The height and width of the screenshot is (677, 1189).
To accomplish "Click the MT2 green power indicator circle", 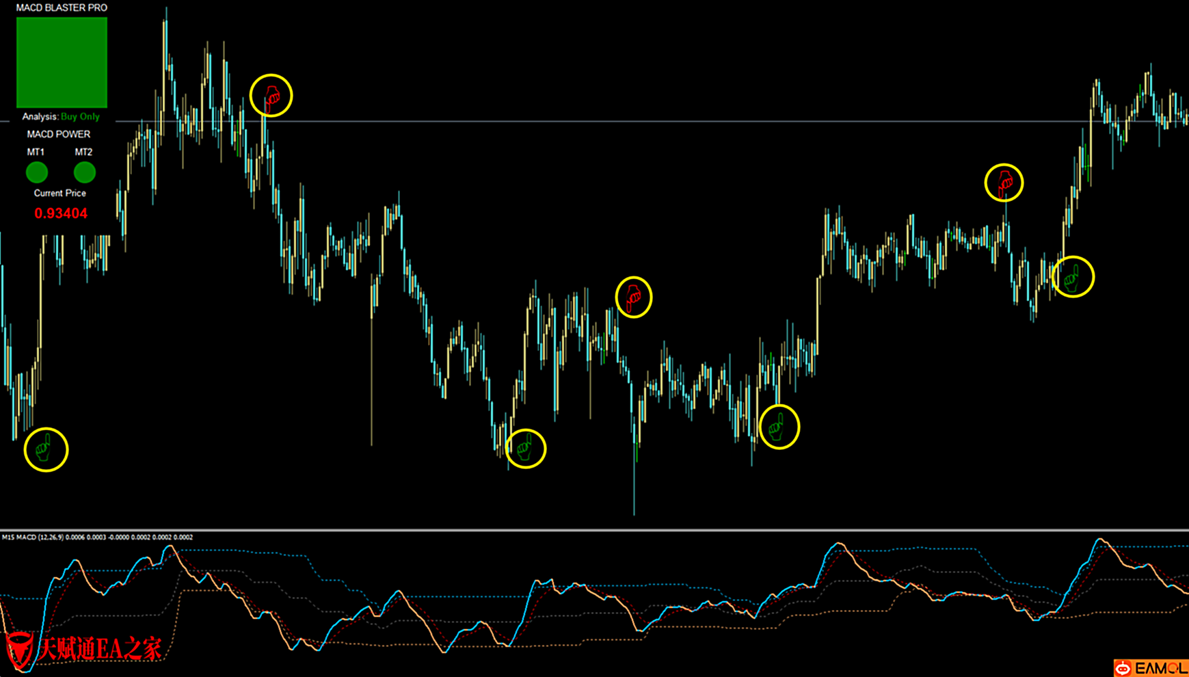I will [x=84, y=172].
